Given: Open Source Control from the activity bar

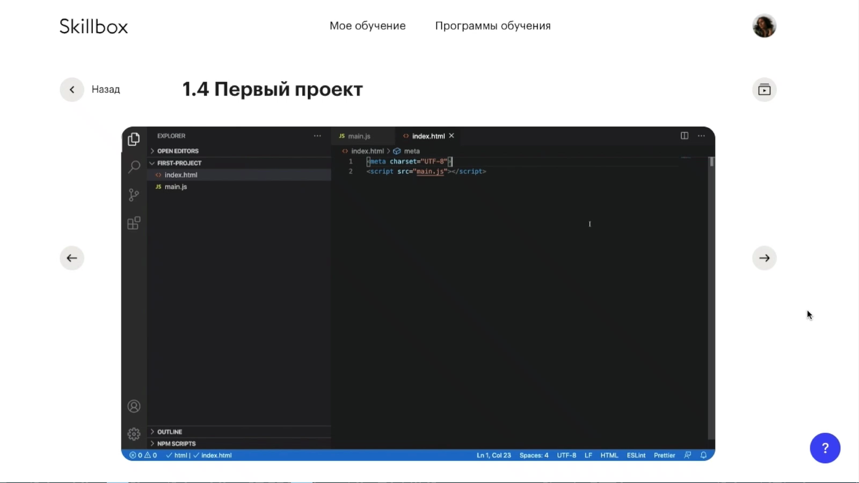Looking at the screenshot, I should 134,195.
